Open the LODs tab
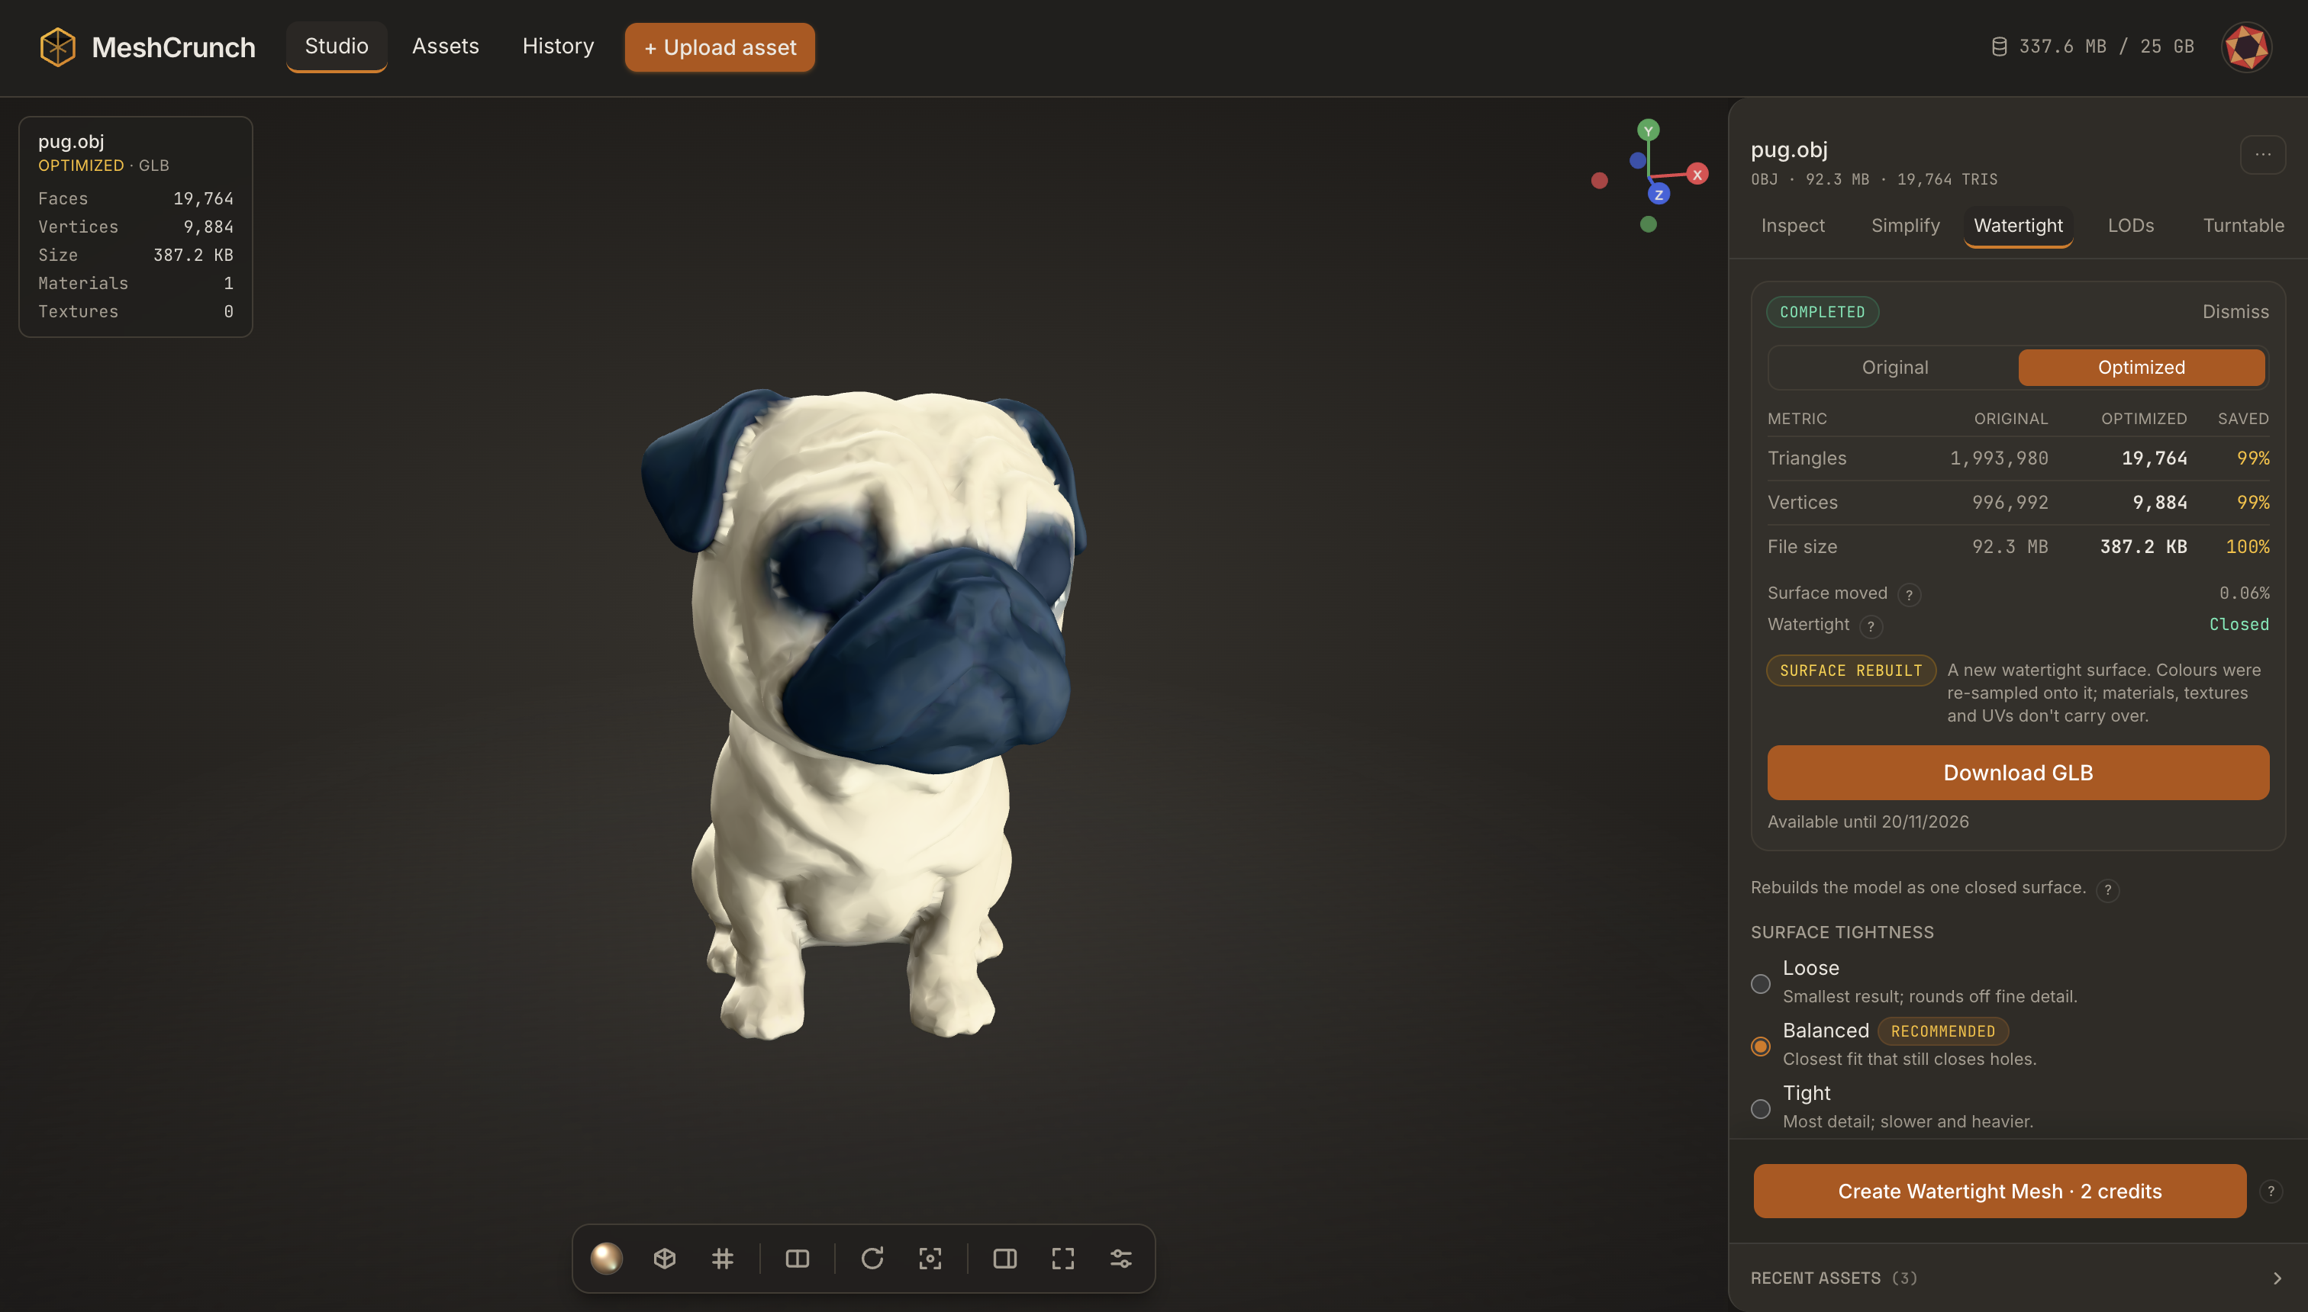Viewport: 2308px width, 1312px height. click(2130, 225)
